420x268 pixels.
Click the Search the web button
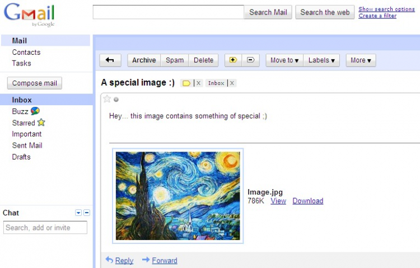click(x=325, y=12)
